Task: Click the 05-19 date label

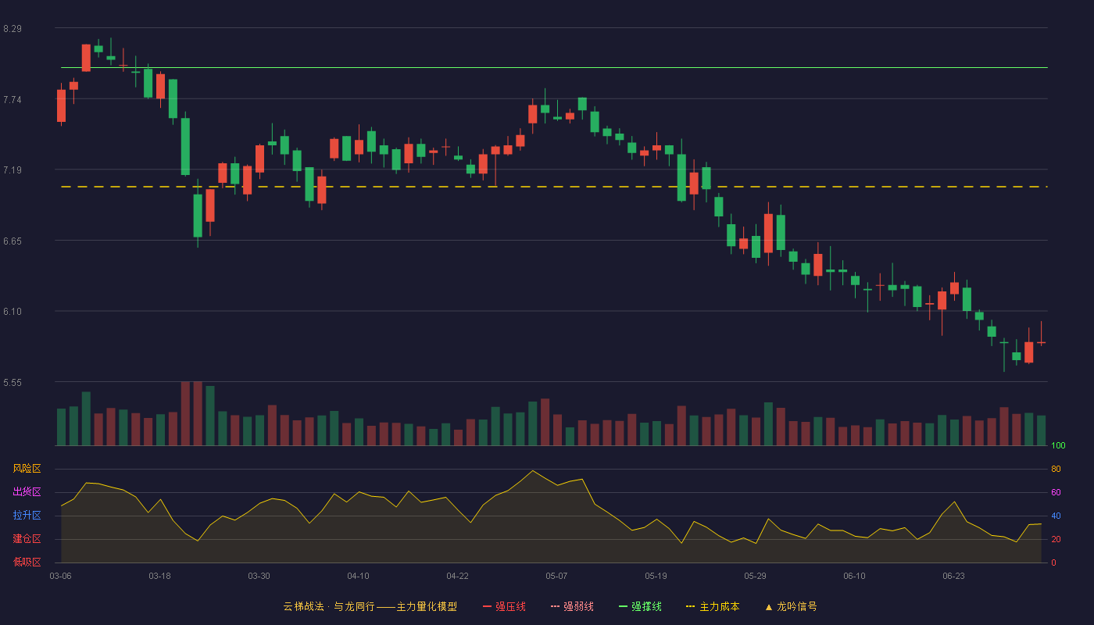Action: (656, 576)
